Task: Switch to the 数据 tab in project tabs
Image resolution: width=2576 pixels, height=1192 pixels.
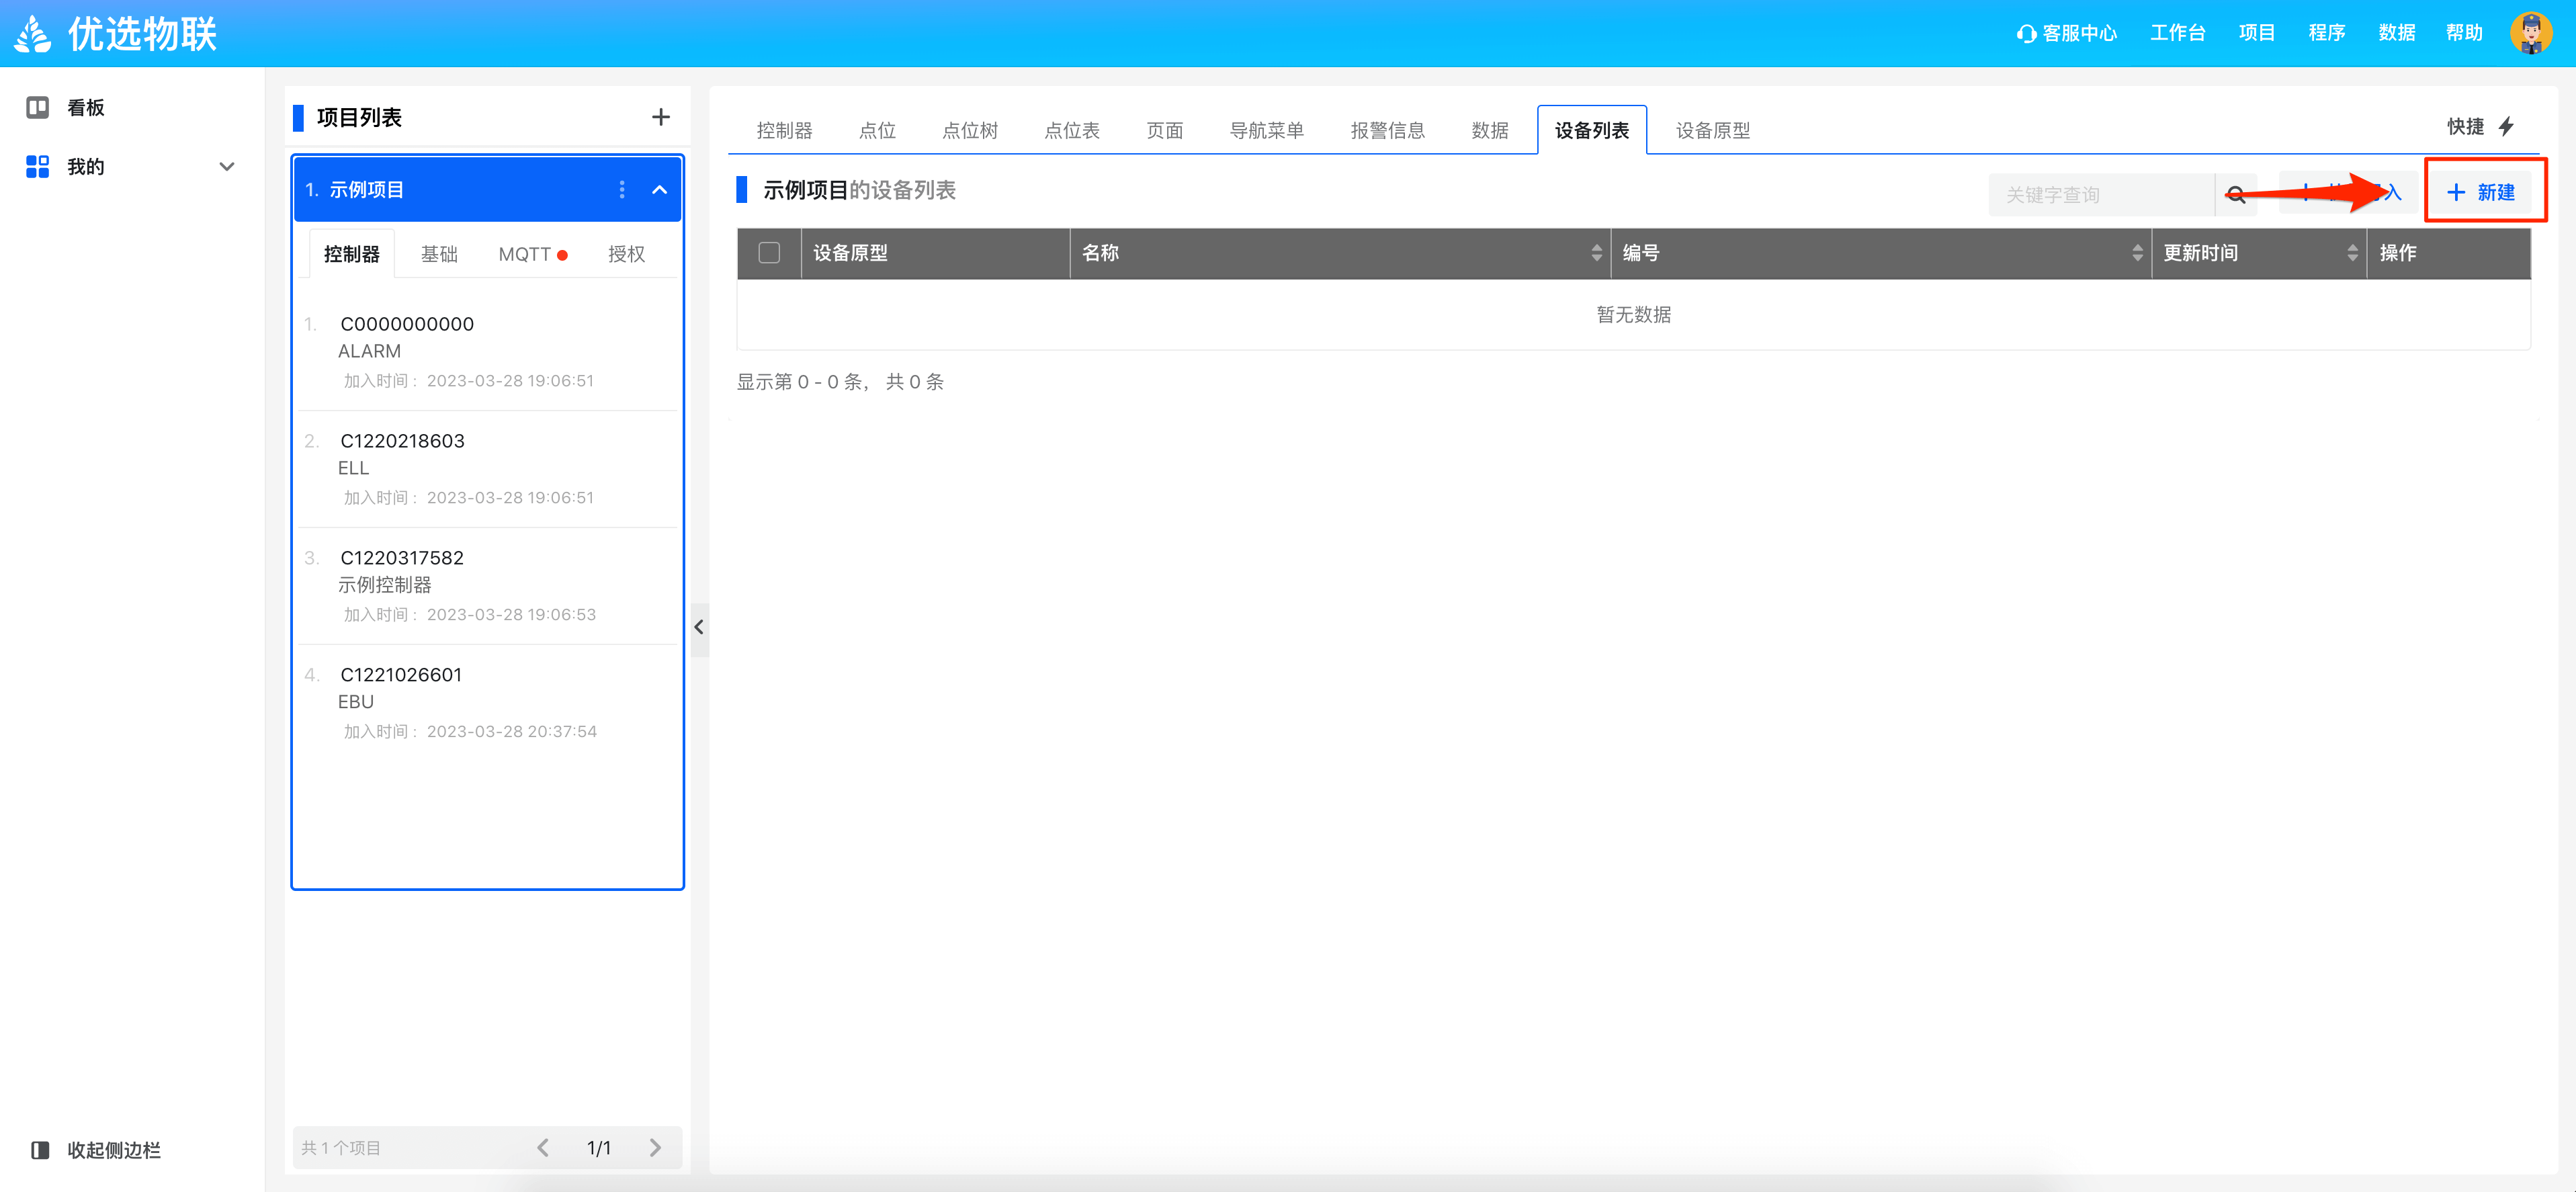Action: click(1490, 131)
